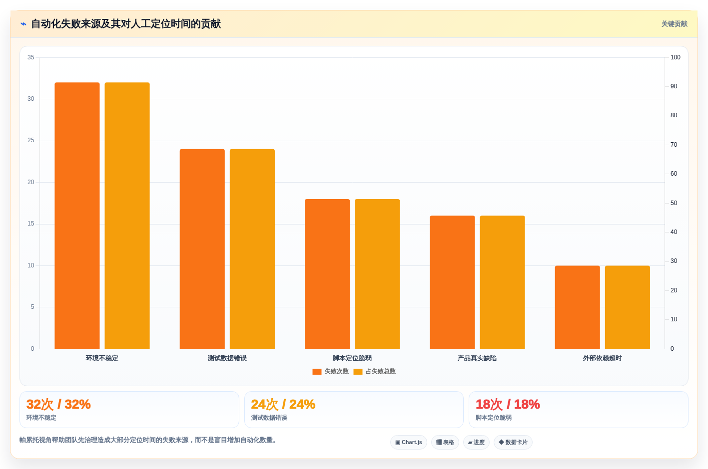
Task: Click the 关键贡献 label in header
Action: 674,24
